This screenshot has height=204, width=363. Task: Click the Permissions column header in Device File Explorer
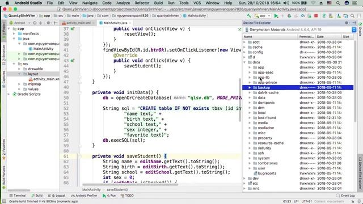(306, 37)
